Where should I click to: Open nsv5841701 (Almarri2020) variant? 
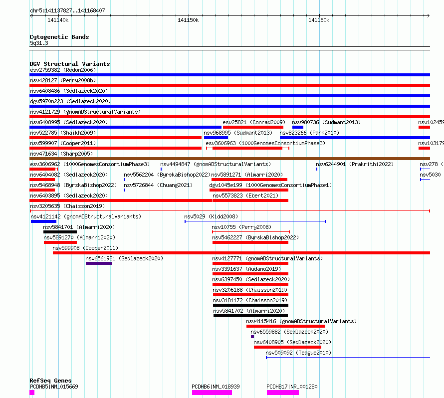click(x=79, y=227)
